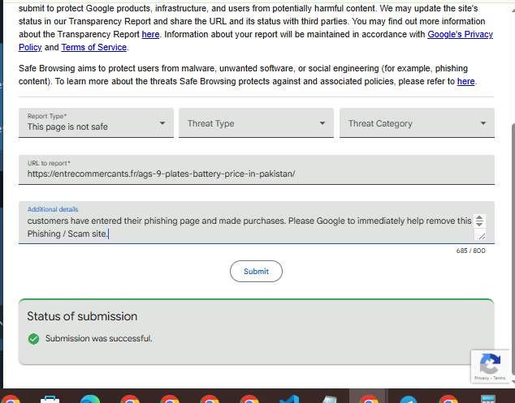Open the Transparency Report 'here' link

pos(150,34)
